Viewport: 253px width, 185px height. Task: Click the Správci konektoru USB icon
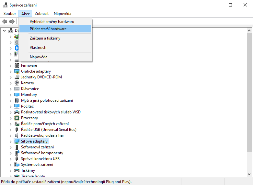[17, 159]
